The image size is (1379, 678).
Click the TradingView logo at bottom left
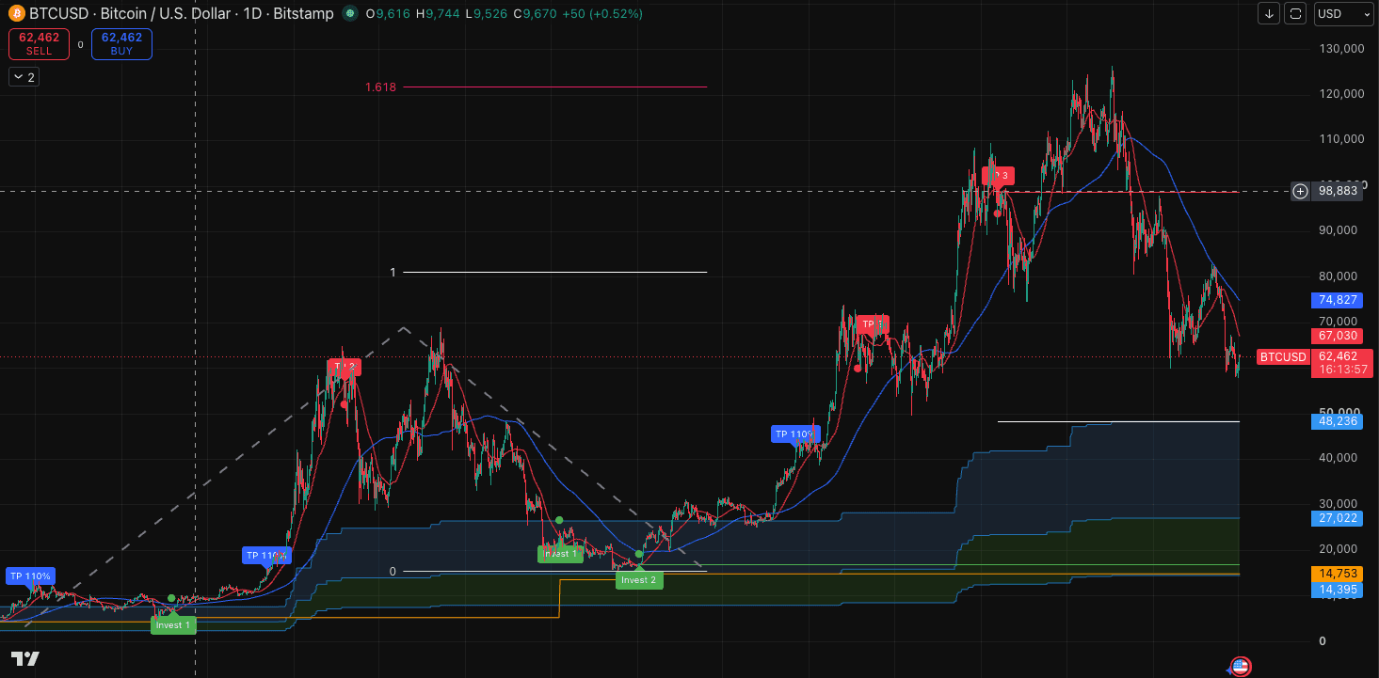pyautogui.click(x=25, y=658)
